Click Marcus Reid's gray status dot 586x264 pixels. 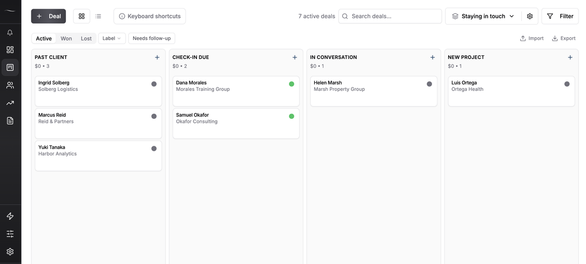(154, 116)
